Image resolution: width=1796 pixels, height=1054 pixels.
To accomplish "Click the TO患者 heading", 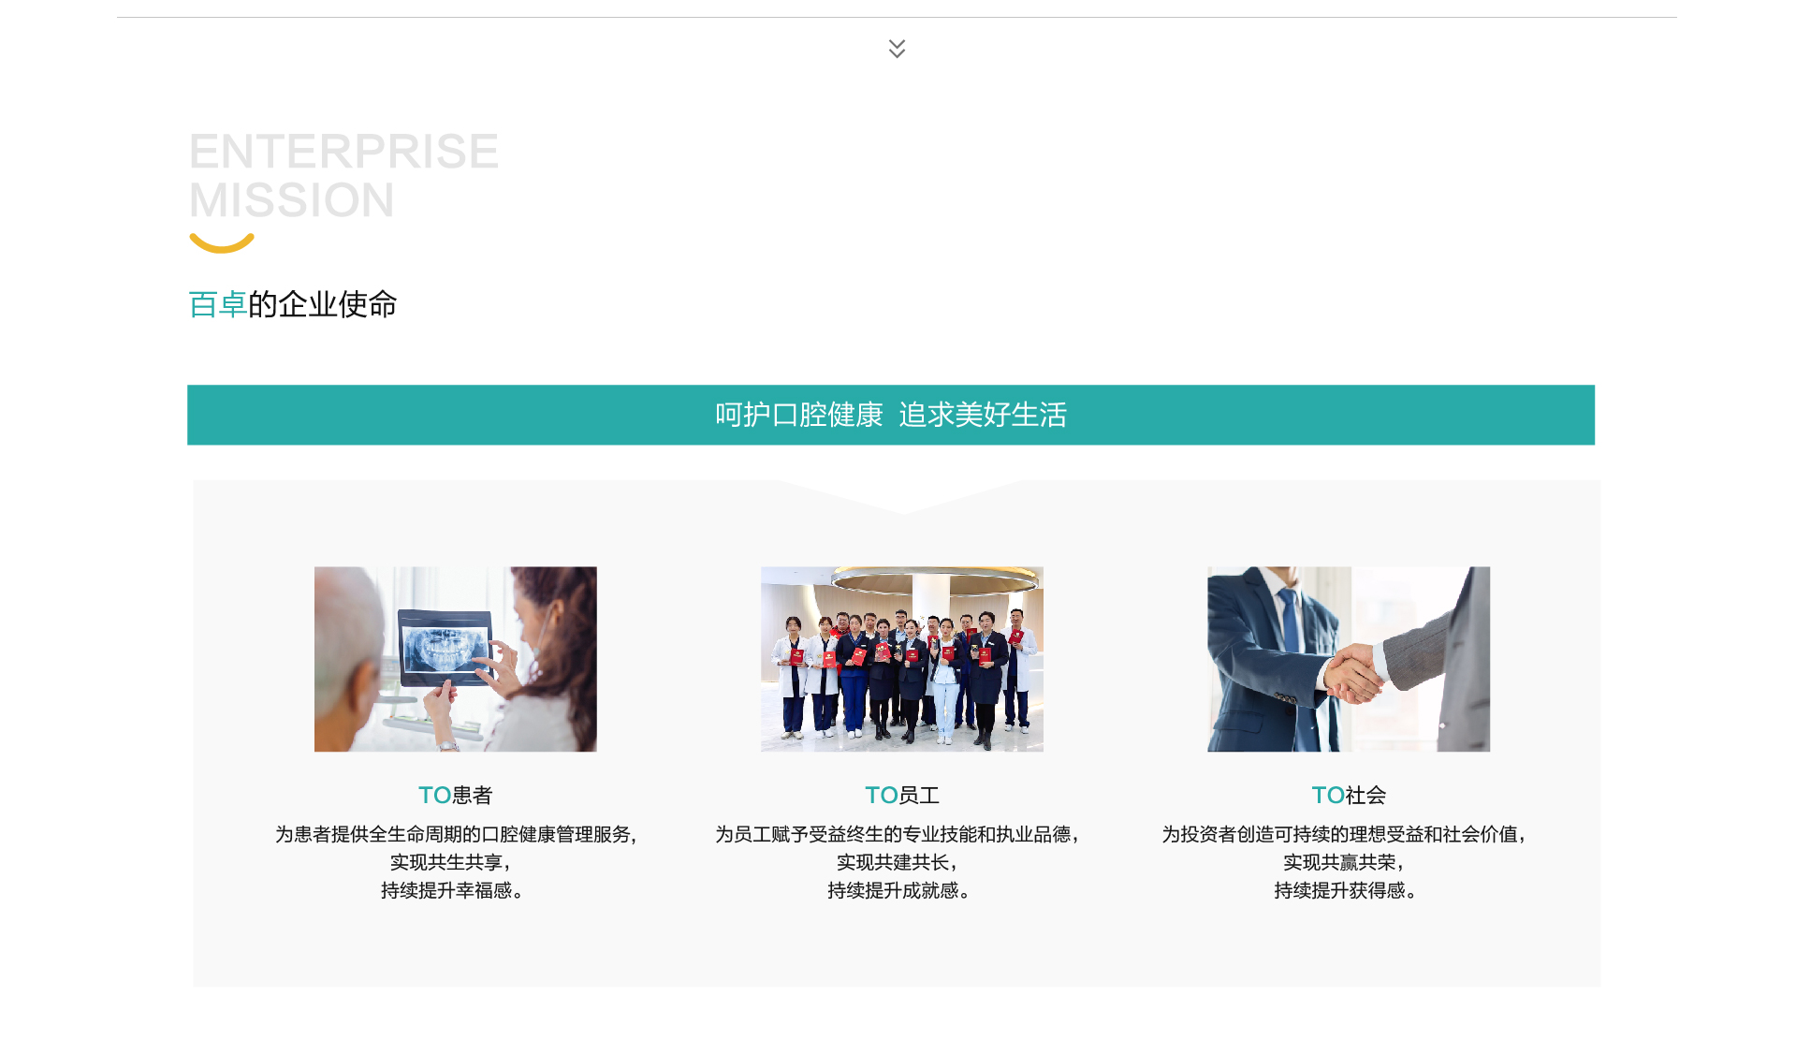I will 455,795.
